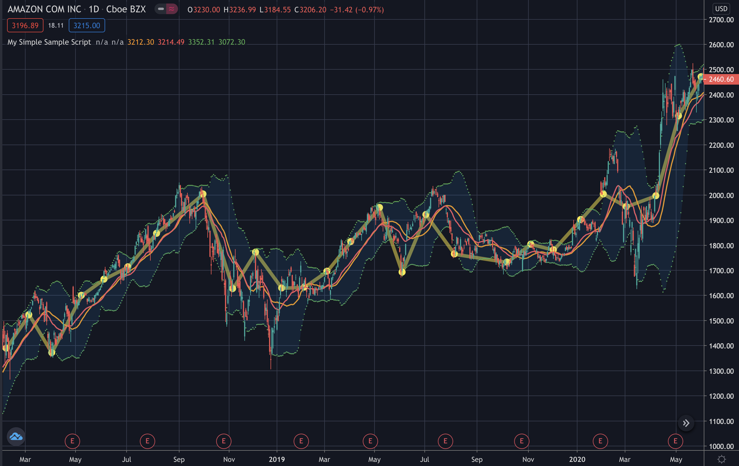Click the 1300.00 price axis label
Viewport: 739px width, 466px height.
point(721,371)
